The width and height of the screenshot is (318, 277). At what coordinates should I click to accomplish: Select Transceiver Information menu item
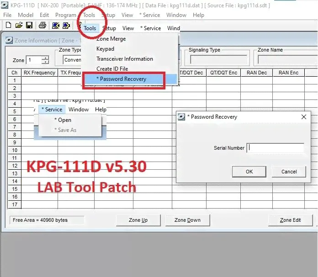(124, 59)
